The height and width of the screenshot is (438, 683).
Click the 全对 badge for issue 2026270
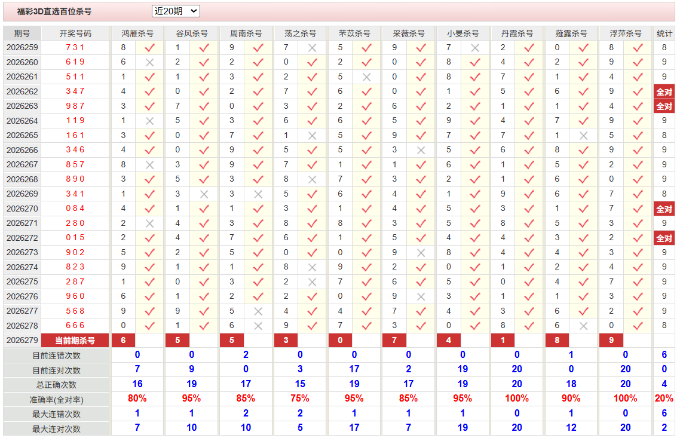(664, 209)
